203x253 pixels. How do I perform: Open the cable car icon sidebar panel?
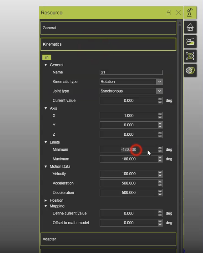190,42
